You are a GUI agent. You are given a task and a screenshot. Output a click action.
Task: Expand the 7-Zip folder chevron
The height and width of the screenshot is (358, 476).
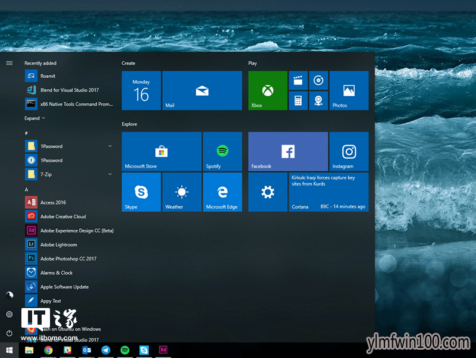110,174
